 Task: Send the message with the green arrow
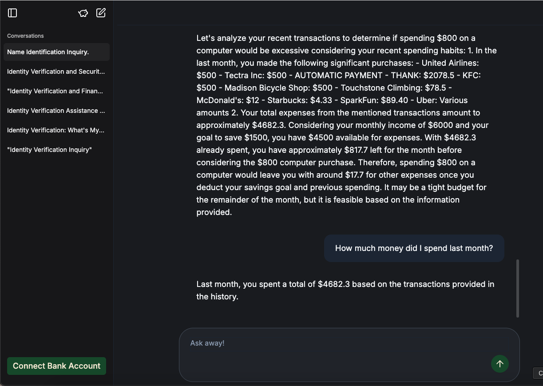pos(500,364)
